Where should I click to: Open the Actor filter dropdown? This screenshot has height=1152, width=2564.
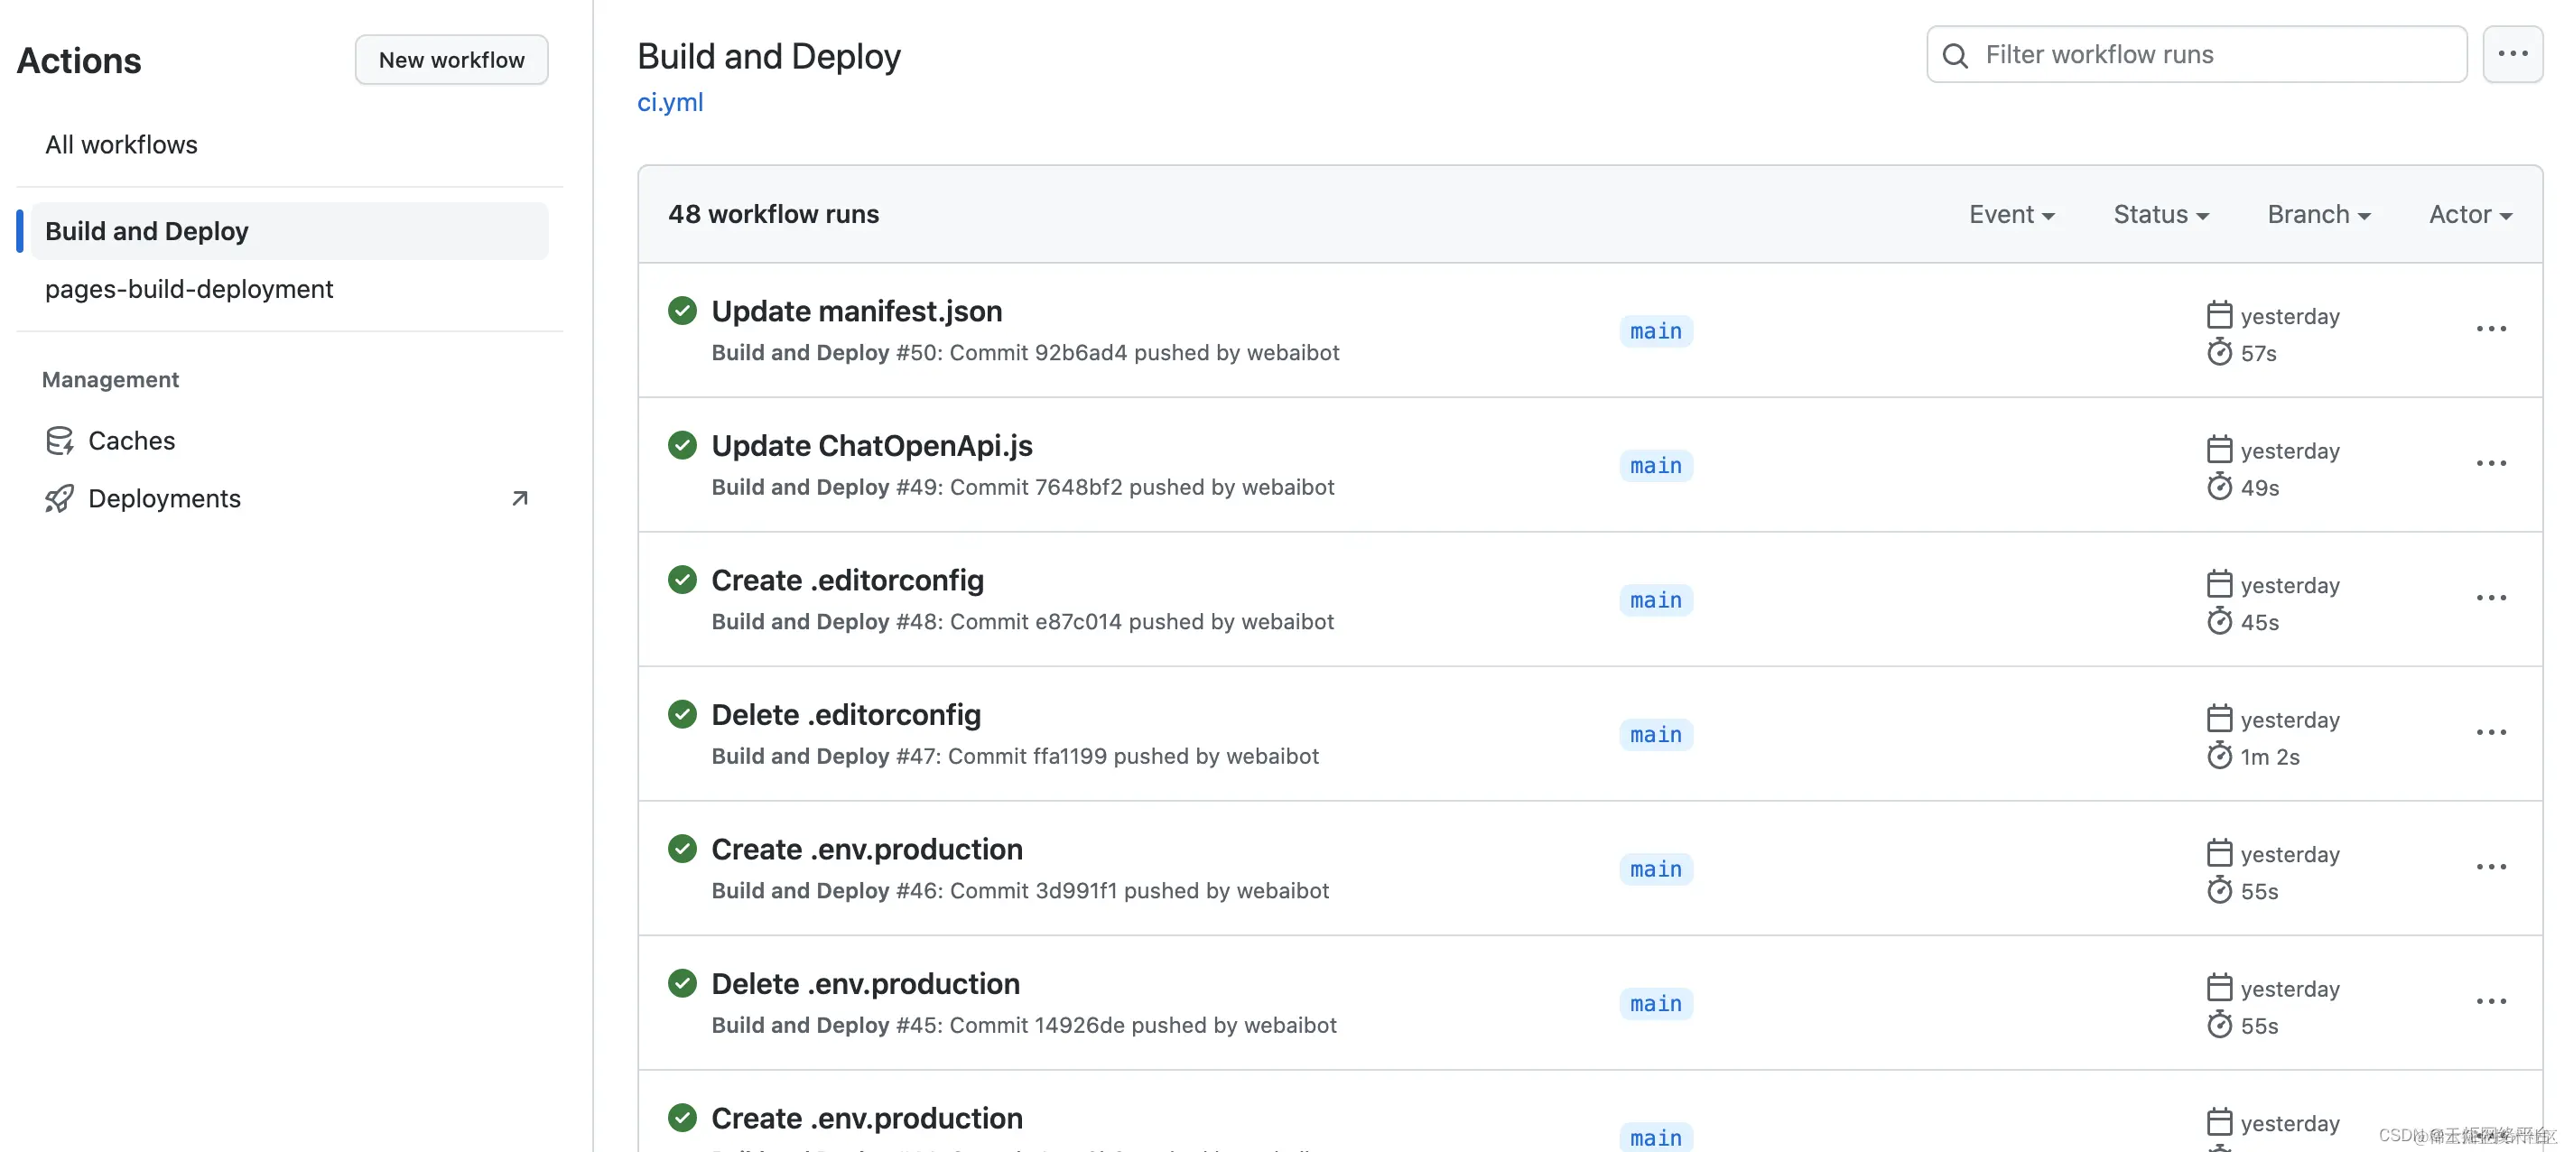2469,214
